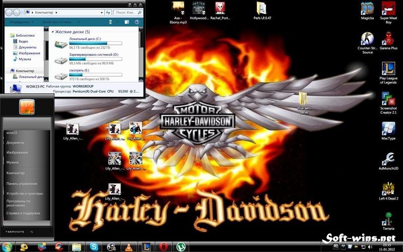
Task: Open Документы from the Start menu
Action: 15,143
